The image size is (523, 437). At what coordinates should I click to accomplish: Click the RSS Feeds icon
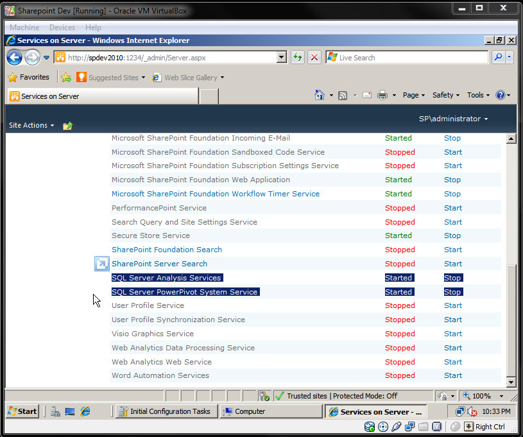pos(343,96)
